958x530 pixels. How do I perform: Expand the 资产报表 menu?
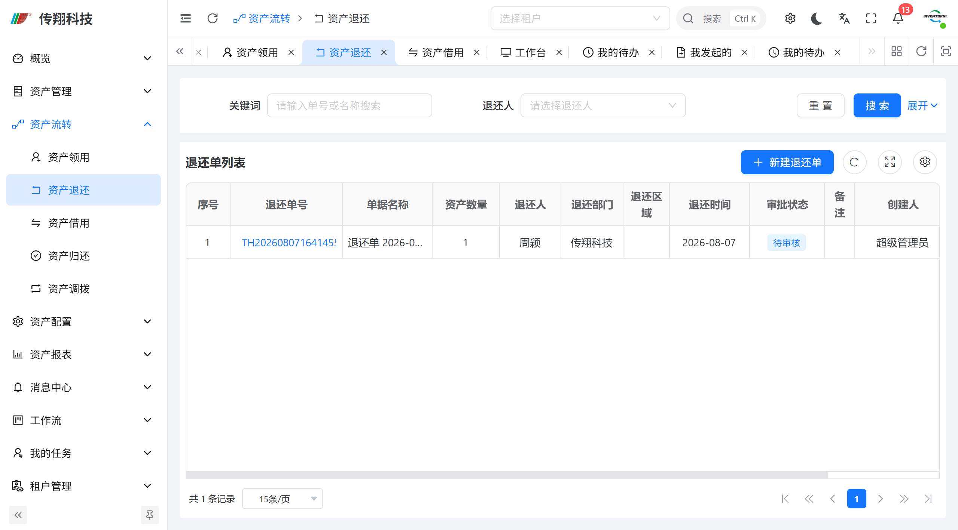point(83,354)
